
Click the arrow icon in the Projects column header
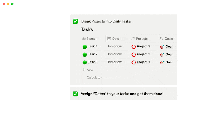133,38
